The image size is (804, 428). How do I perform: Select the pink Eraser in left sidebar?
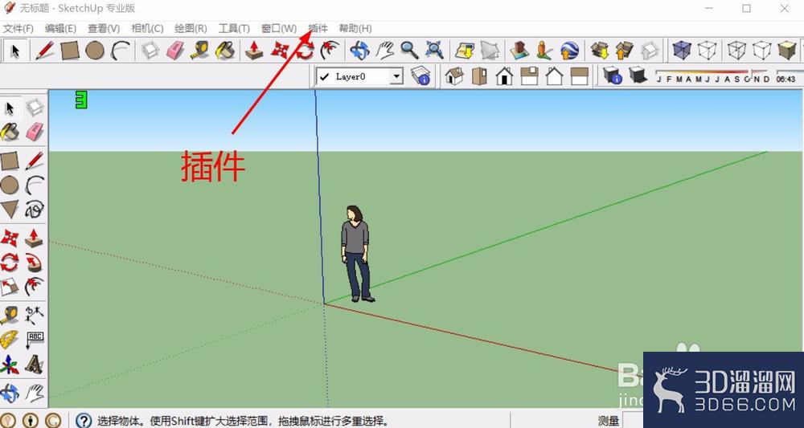tap(35, 132)
